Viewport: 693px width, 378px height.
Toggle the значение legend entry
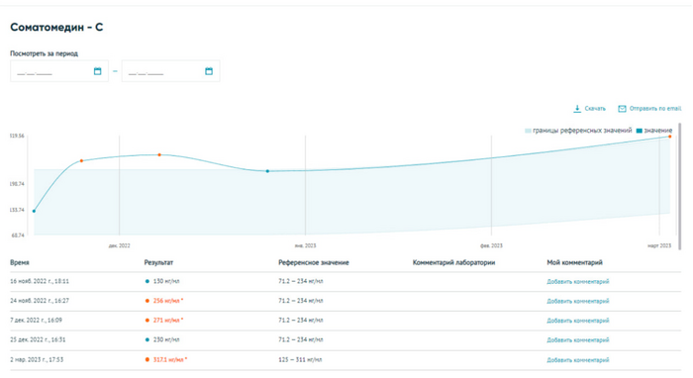(654, 131)
